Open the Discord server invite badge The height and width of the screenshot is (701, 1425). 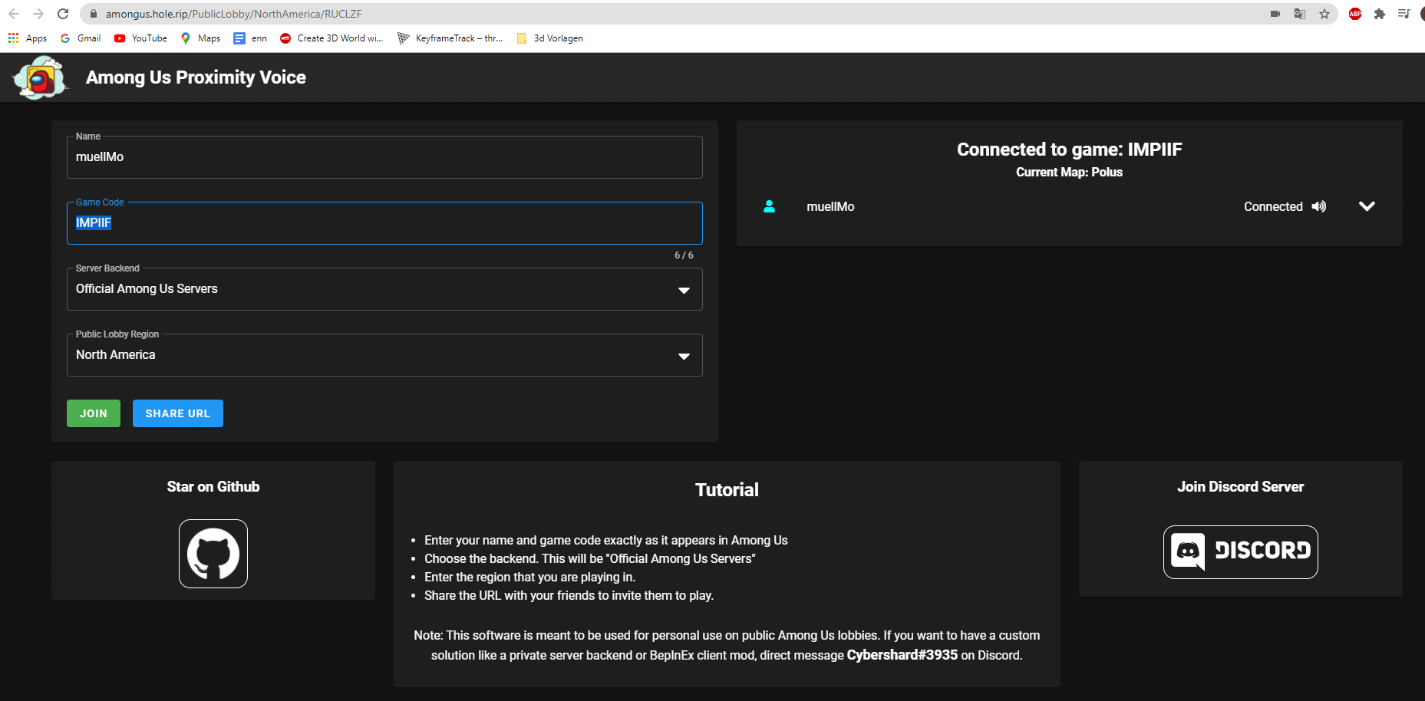coord(1240,552)
